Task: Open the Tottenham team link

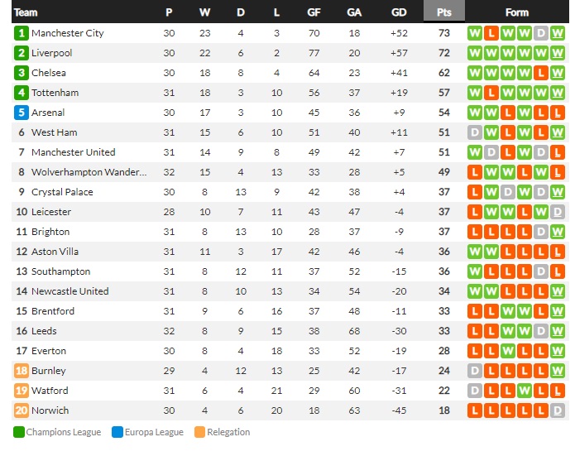Action: coord(55,93)
